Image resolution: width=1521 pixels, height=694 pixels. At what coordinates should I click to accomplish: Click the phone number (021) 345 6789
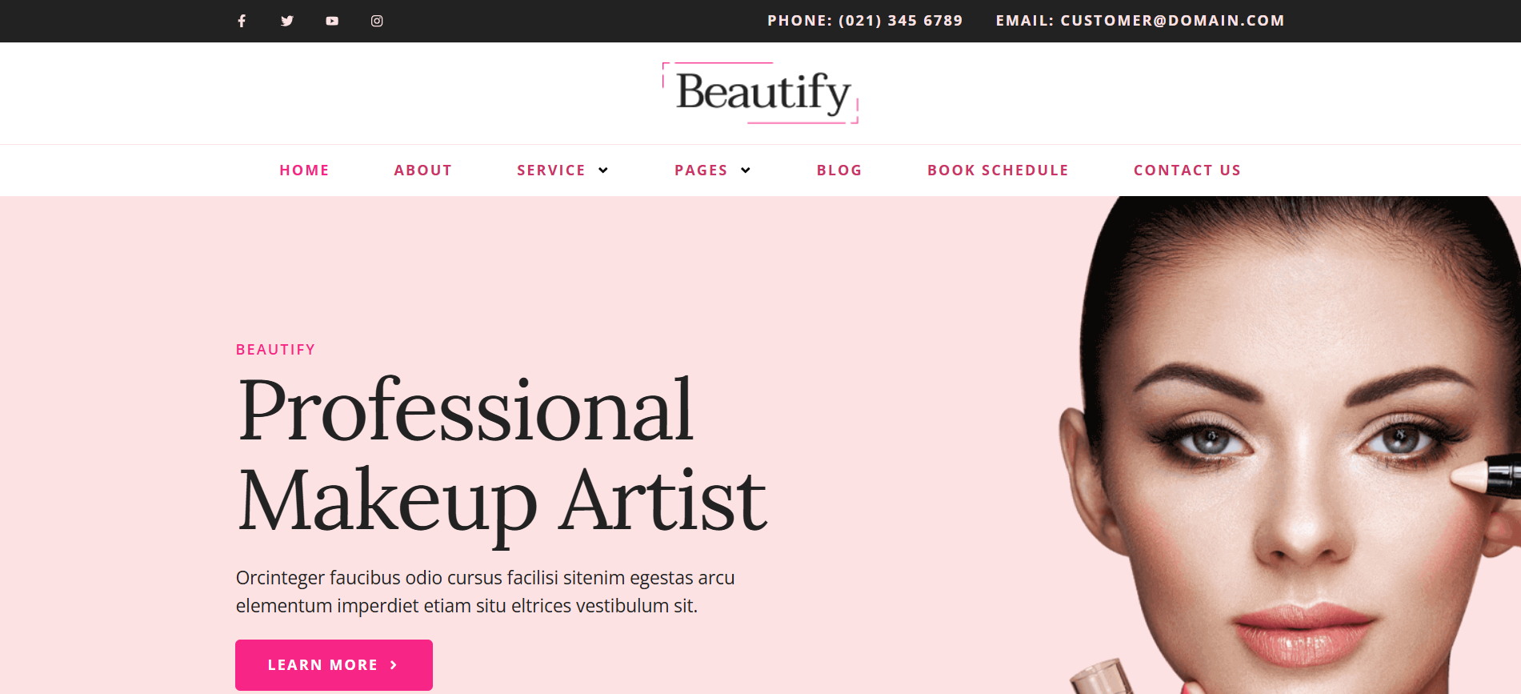pyautogui.click(x=900, y=21)
